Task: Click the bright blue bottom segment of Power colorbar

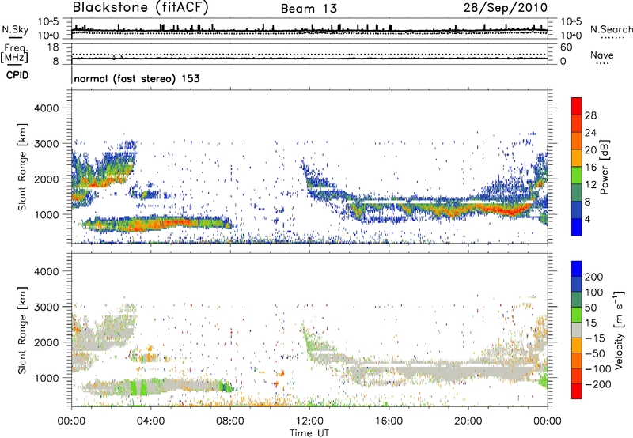Action: (577, 227)
